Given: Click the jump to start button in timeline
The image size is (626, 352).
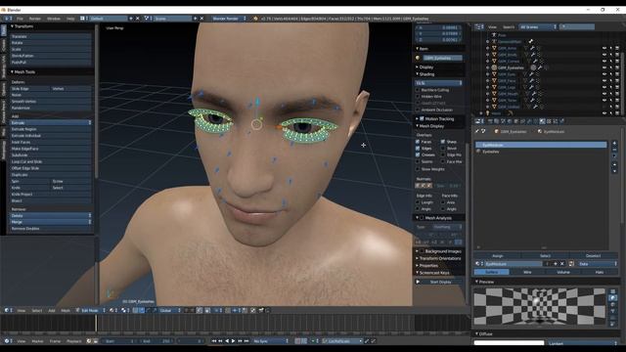Looking at the screenshot, I should [x=214, y=341].
